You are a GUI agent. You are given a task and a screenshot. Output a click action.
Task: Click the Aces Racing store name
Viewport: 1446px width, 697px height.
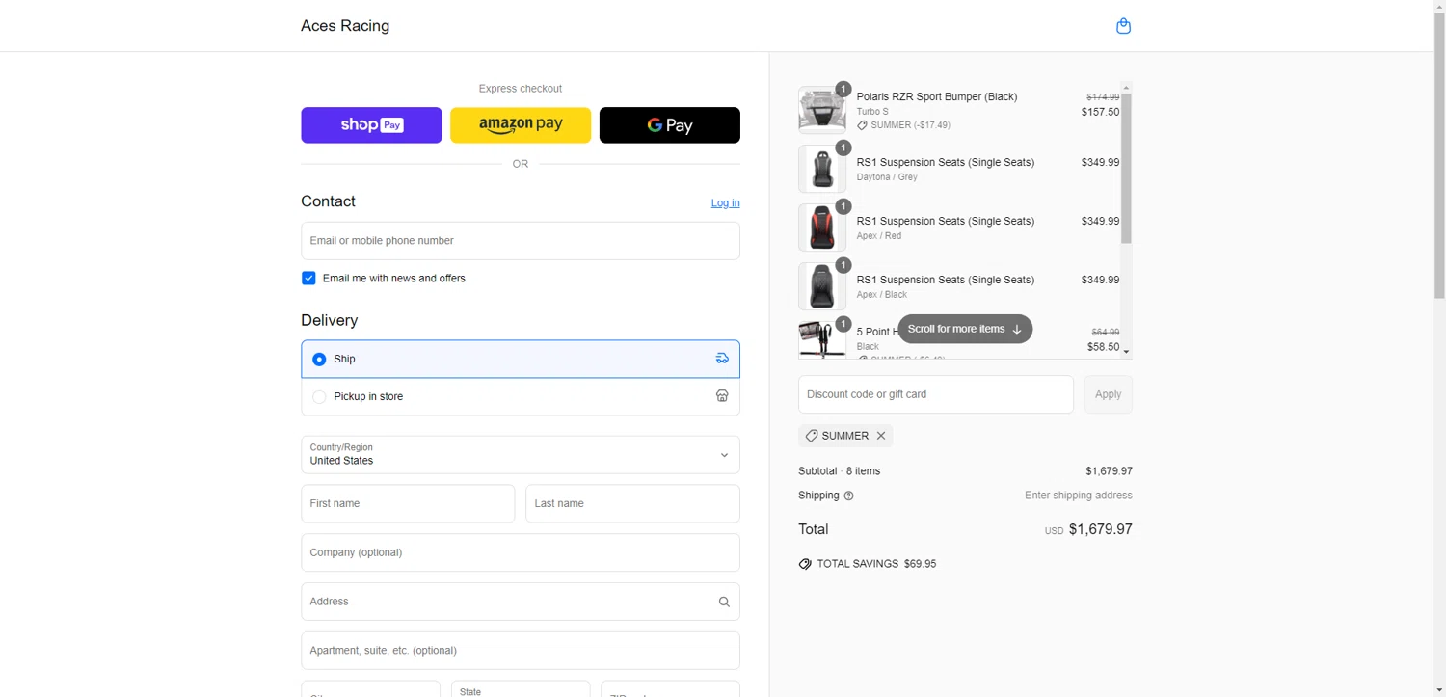click(345, 26)
